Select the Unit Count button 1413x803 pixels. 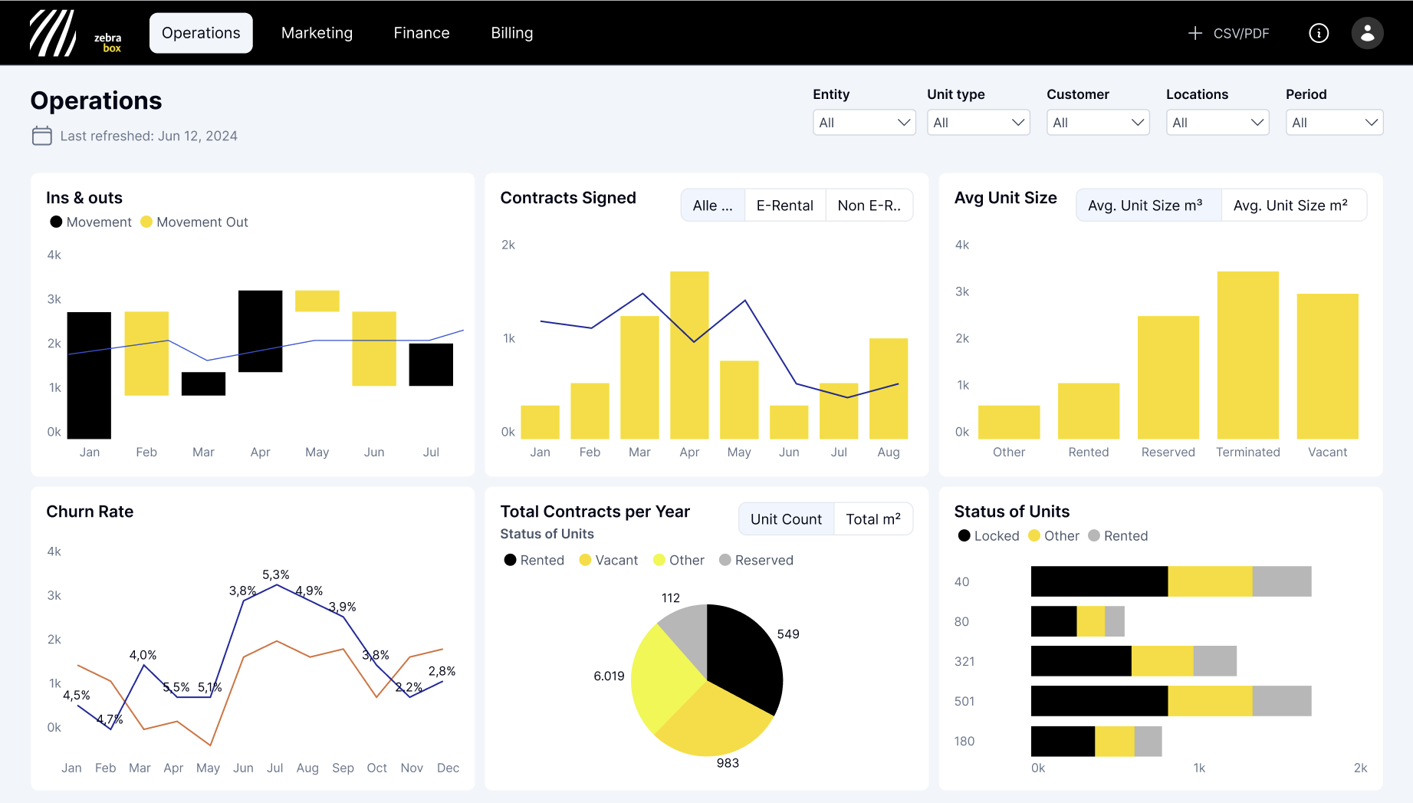(x=786, y=519)
